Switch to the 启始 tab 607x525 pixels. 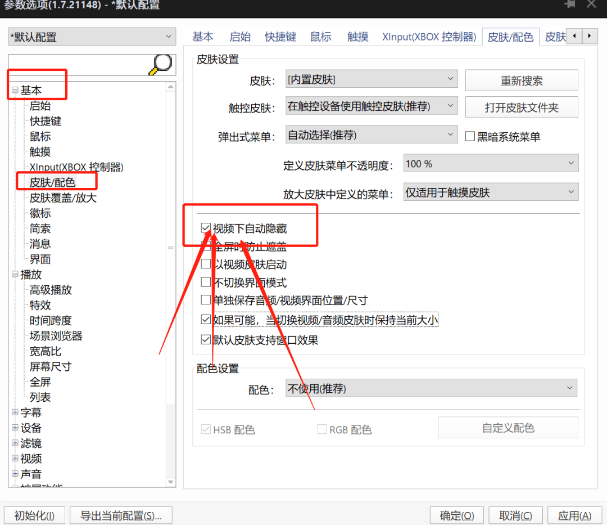tap(240, 37)
